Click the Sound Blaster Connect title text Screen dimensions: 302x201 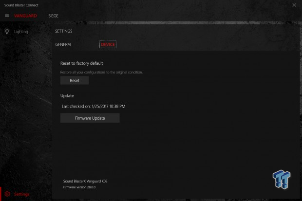coord(21,5)
